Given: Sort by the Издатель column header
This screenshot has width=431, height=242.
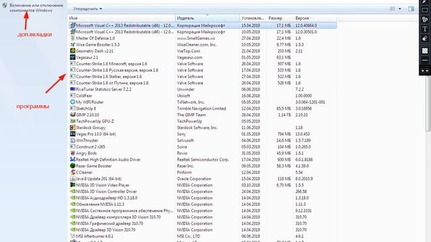Looking at the screenshot, I should tap(207, 18).
